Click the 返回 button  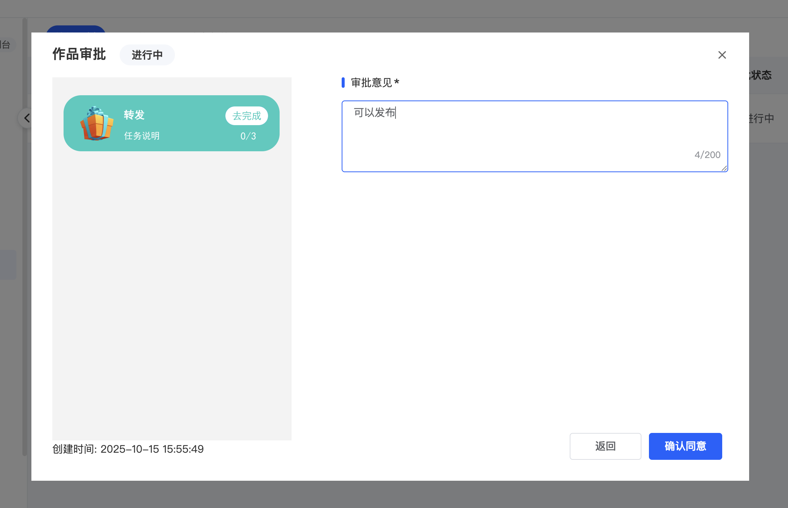coord(605,446)
